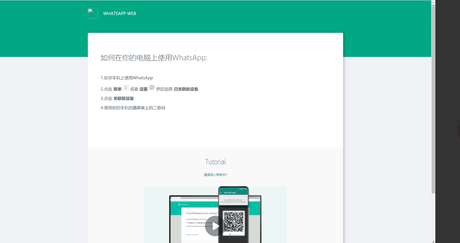Click the bold text 关联新设备

tap(124, 99)
